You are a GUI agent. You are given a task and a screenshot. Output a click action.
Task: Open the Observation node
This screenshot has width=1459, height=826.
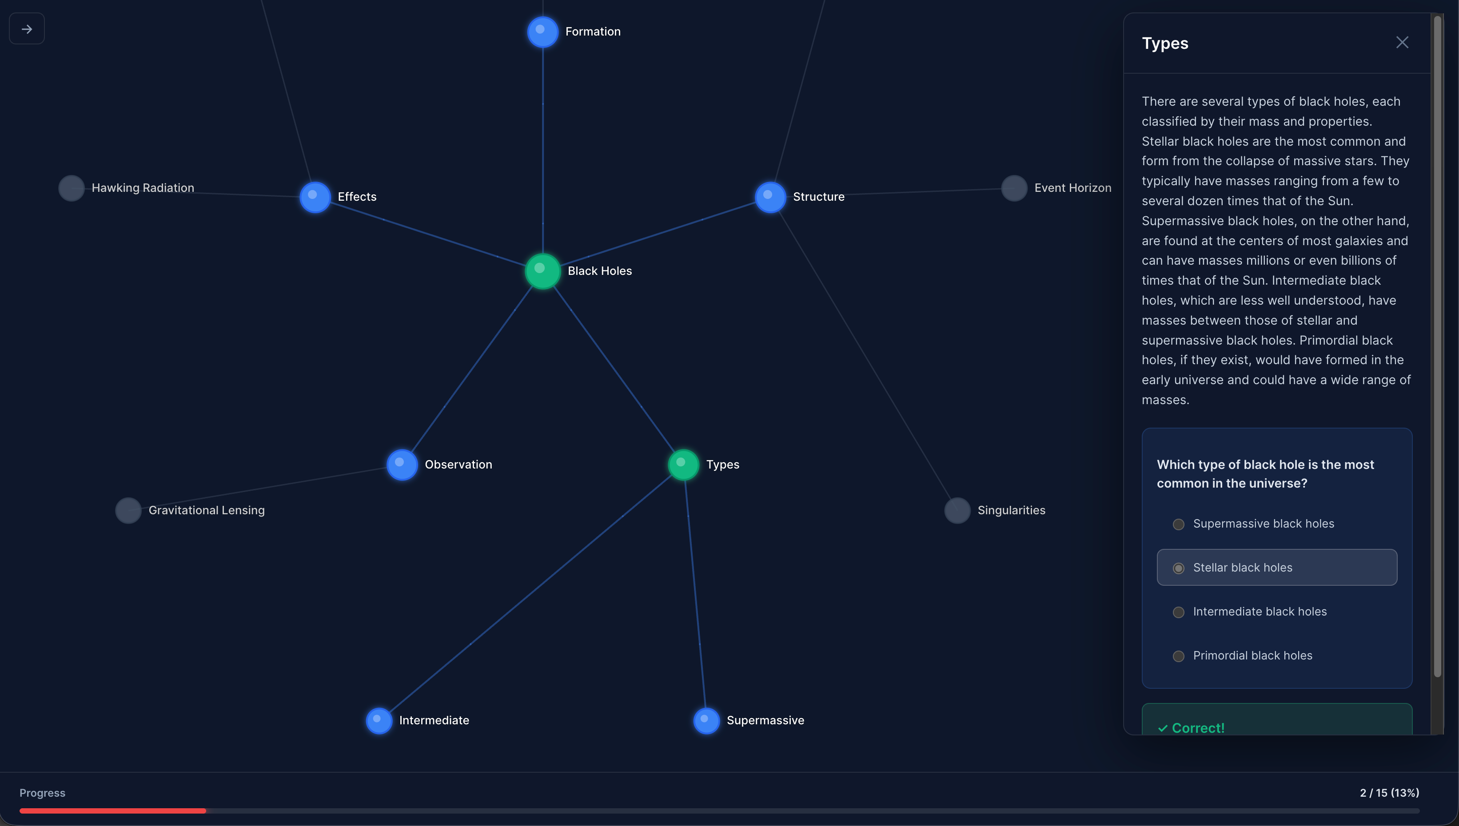[402, 465]
